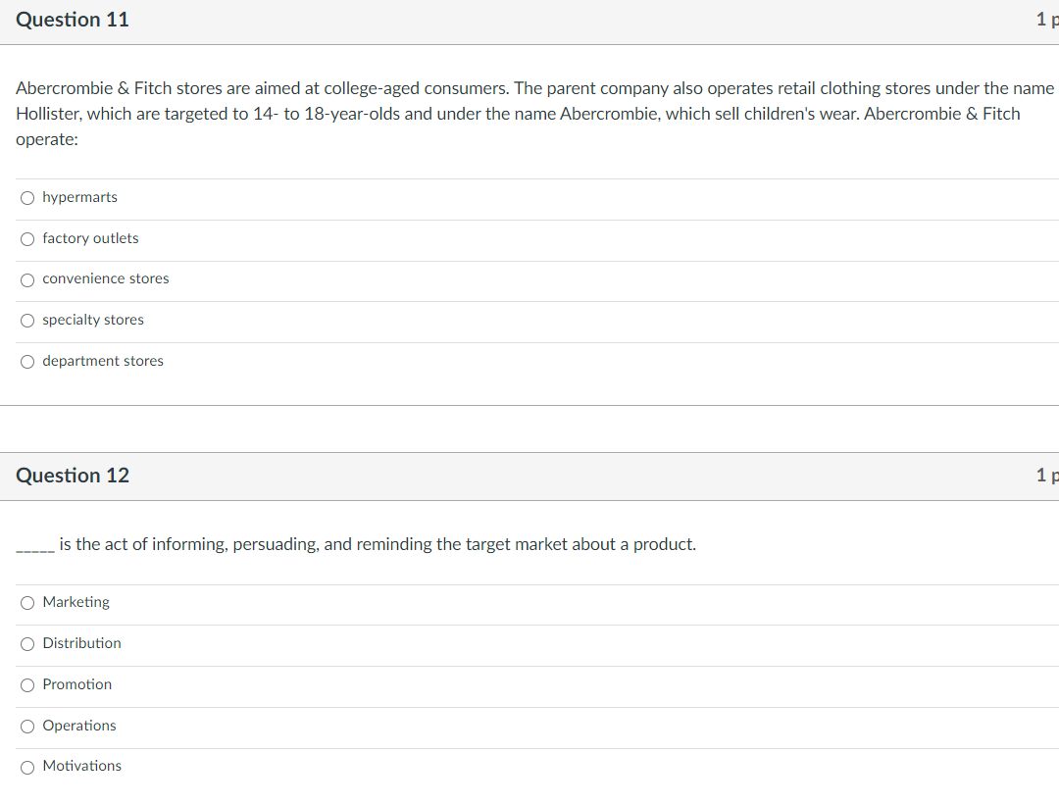
Task: Click the Abercrombie & Fitch question text
Action: coord(535,114)
